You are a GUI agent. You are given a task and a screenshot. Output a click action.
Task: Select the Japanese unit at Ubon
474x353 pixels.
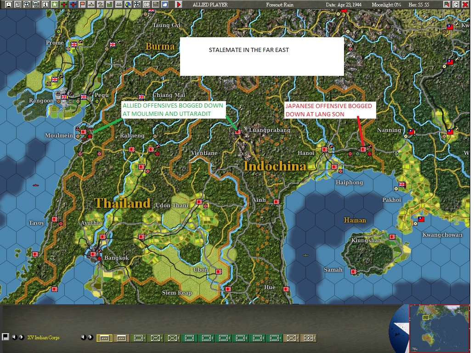click(x=219, y=271)
